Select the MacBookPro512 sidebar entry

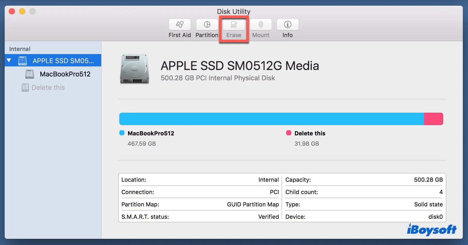tap(65, 74)
